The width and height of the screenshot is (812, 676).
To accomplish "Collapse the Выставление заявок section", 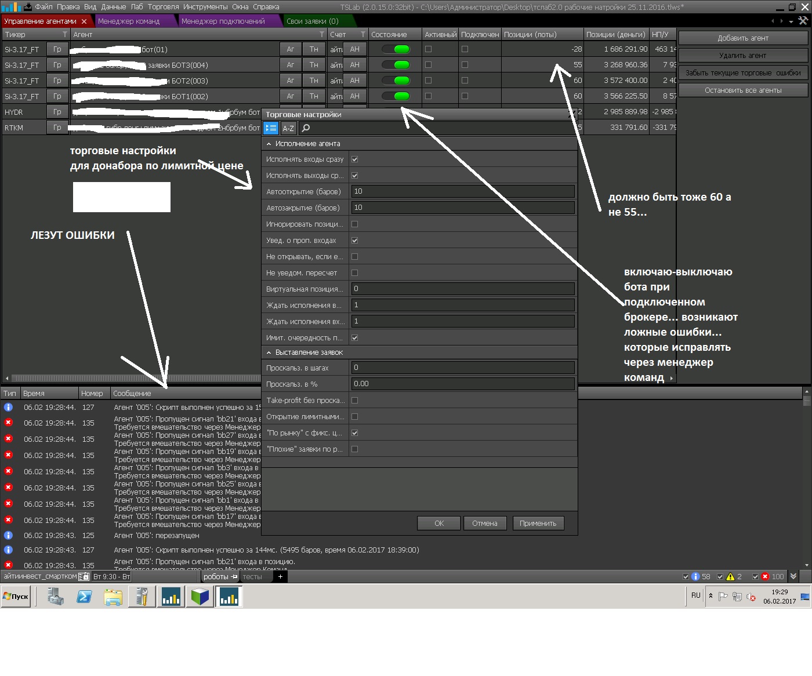I will click(269, 352).
